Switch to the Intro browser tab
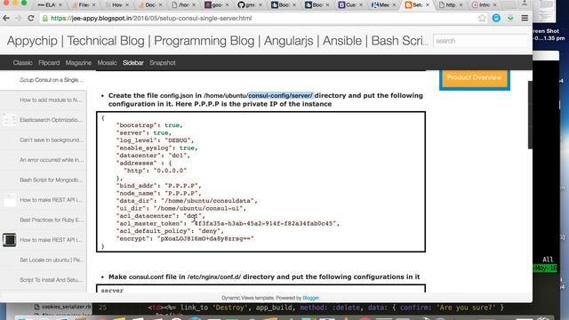569x320 pixels. point(484,4)
